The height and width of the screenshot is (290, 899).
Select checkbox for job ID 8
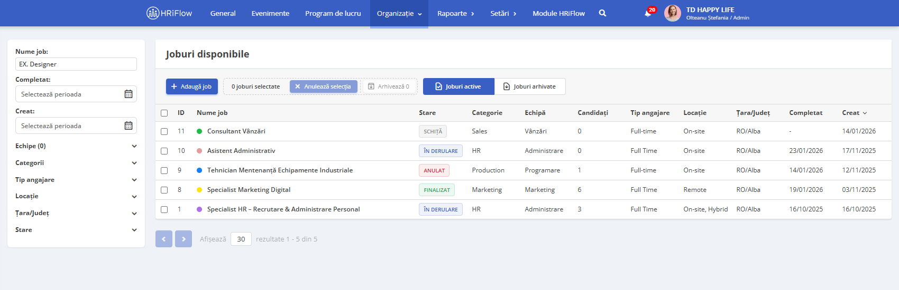point(164,190)
